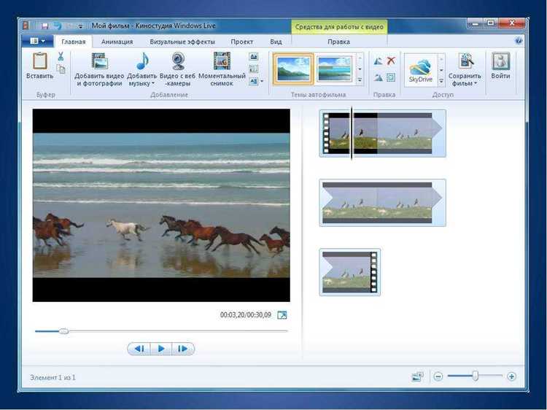
Task: Click the scissors Cut icon
Action: tap(61, 56)
